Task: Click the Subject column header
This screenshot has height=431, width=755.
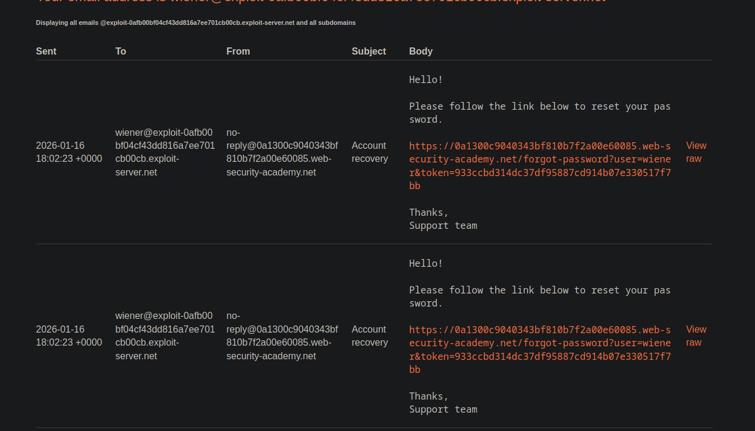Action: pyautogui.click(x=368, y=51)
